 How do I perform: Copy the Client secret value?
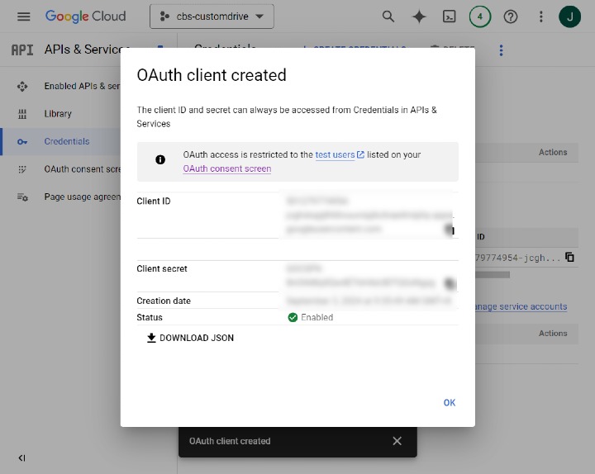[x=450, y=283]
